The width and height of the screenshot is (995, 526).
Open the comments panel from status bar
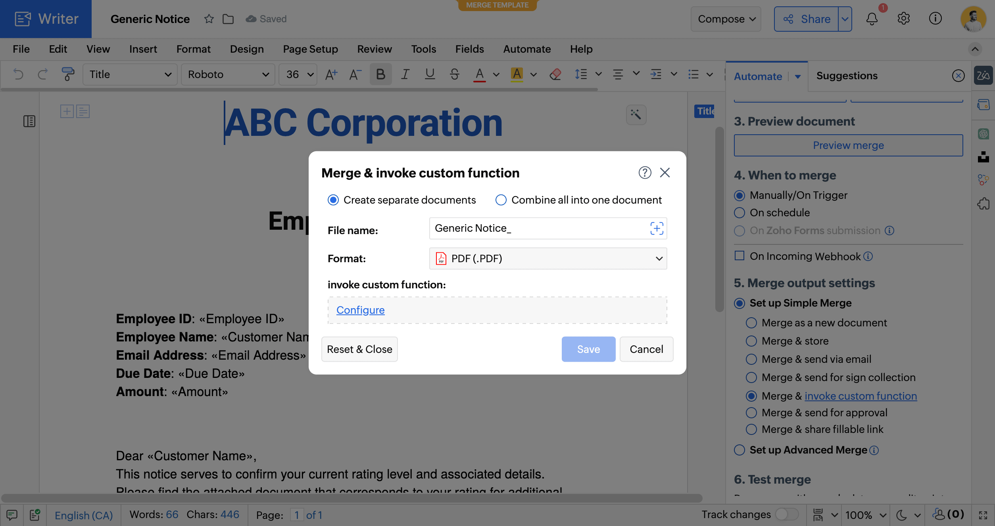click(11, 515)
